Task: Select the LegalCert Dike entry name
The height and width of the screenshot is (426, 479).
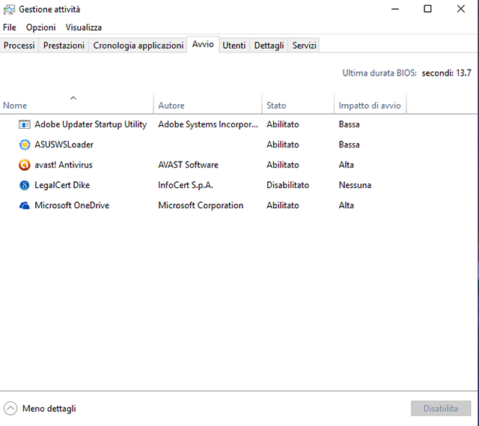Action: [62, 185]
